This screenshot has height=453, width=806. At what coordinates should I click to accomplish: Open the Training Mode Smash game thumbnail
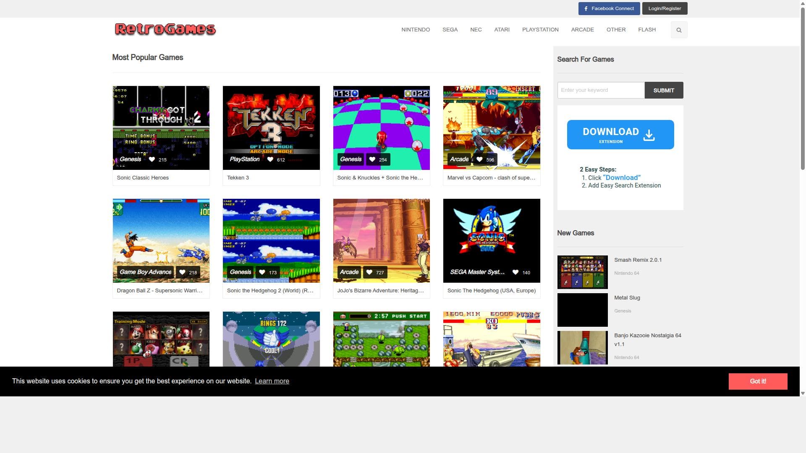pyautogui.click(x=161, y=339)
